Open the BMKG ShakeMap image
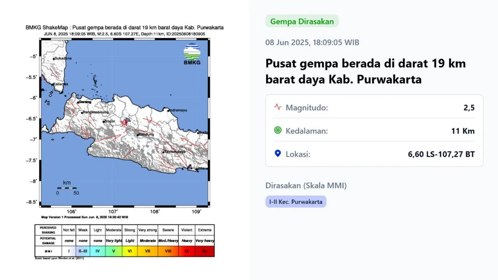The height and width of the screenshot is (280, 498). click(124, 143)
